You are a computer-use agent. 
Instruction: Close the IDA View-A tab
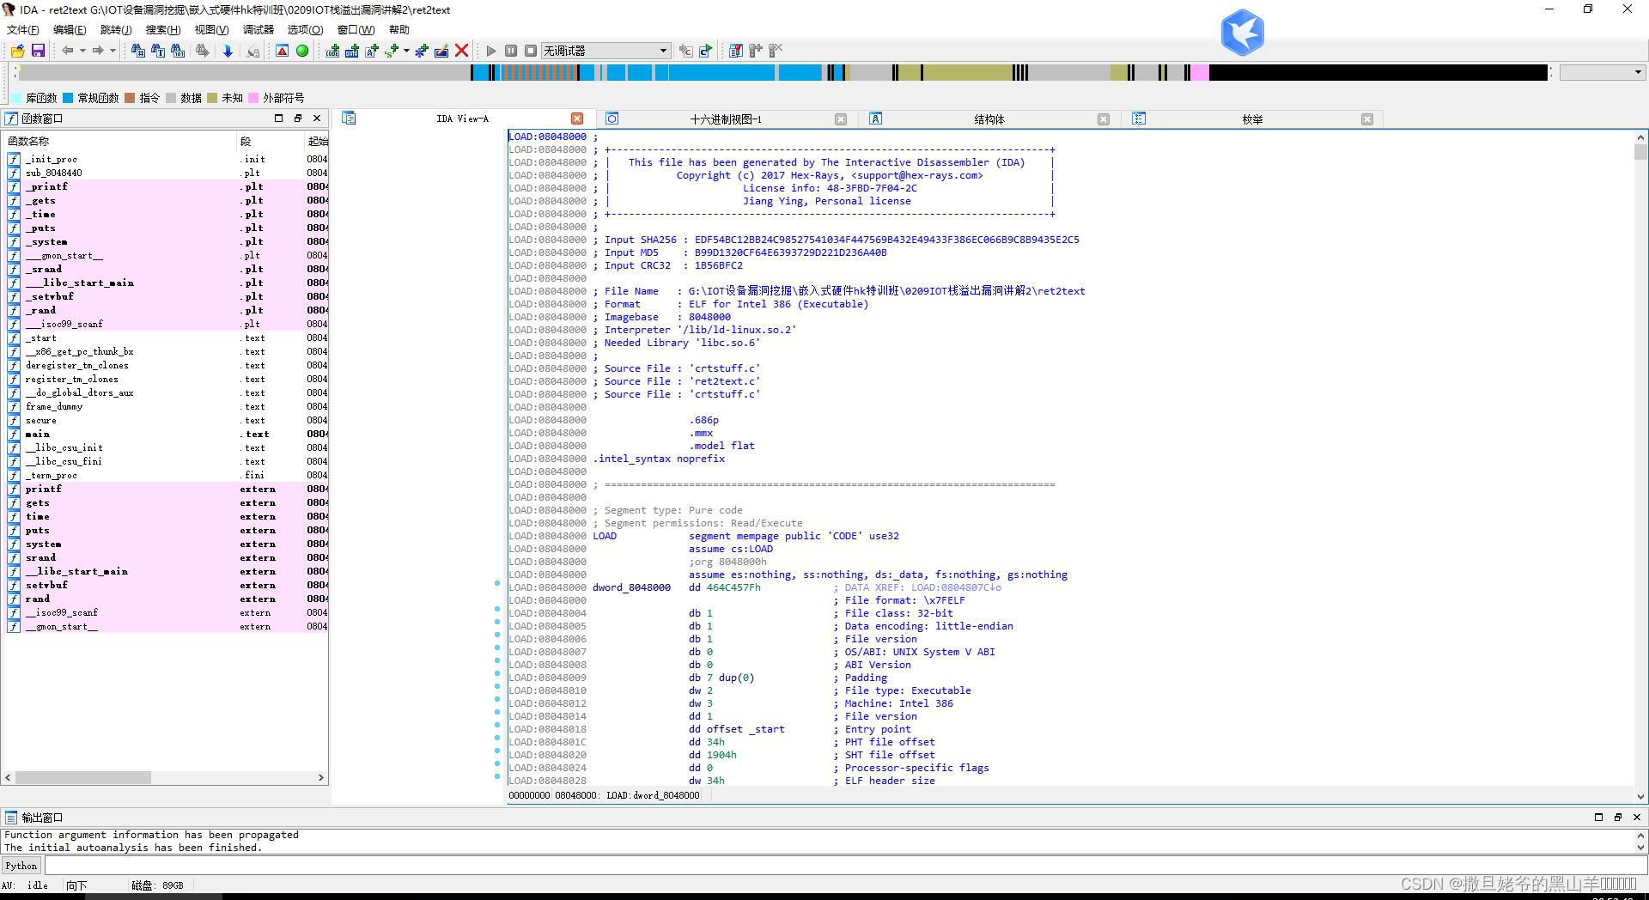[577, 119]
